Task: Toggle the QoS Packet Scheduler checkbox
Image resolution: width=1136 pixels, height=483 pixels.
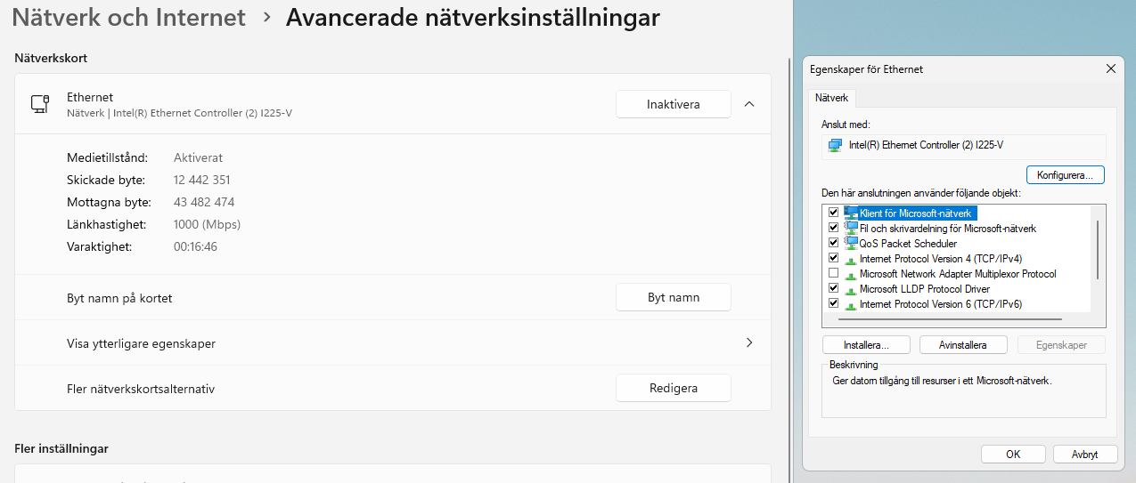Action: click(x=833, y=243)
